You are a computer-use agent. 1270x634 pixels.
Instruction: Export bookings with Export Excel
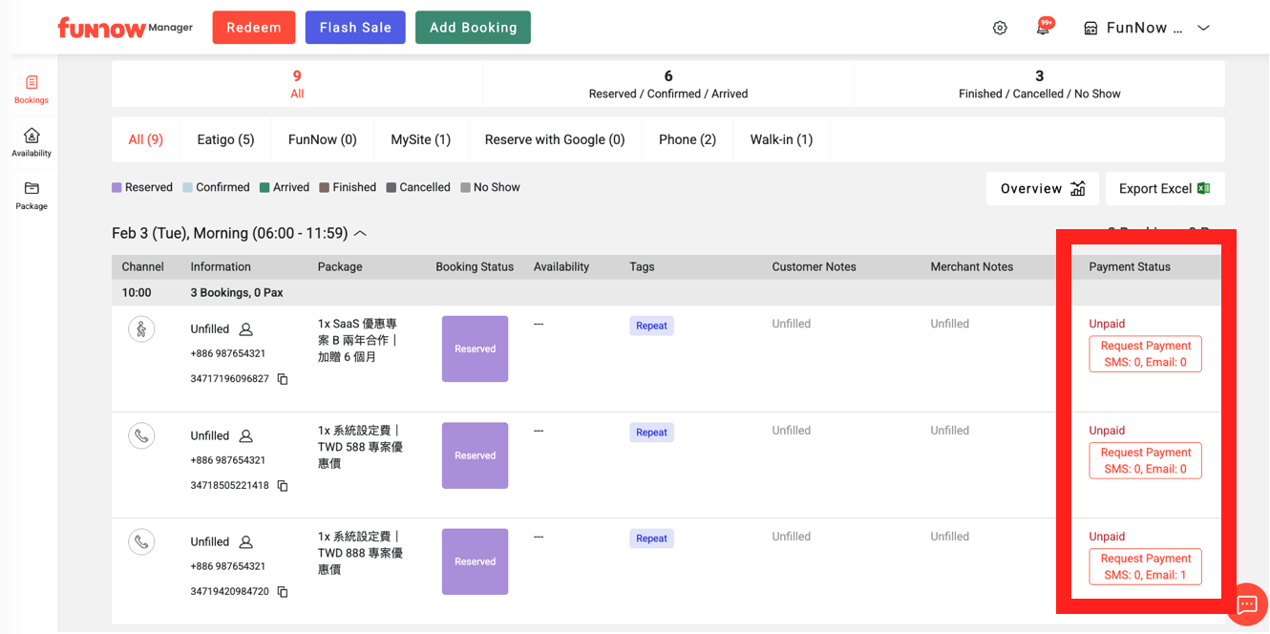pos(1164,189)
